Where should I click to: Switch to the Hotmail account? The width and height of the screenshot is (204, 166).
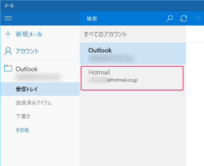point(132,78)
